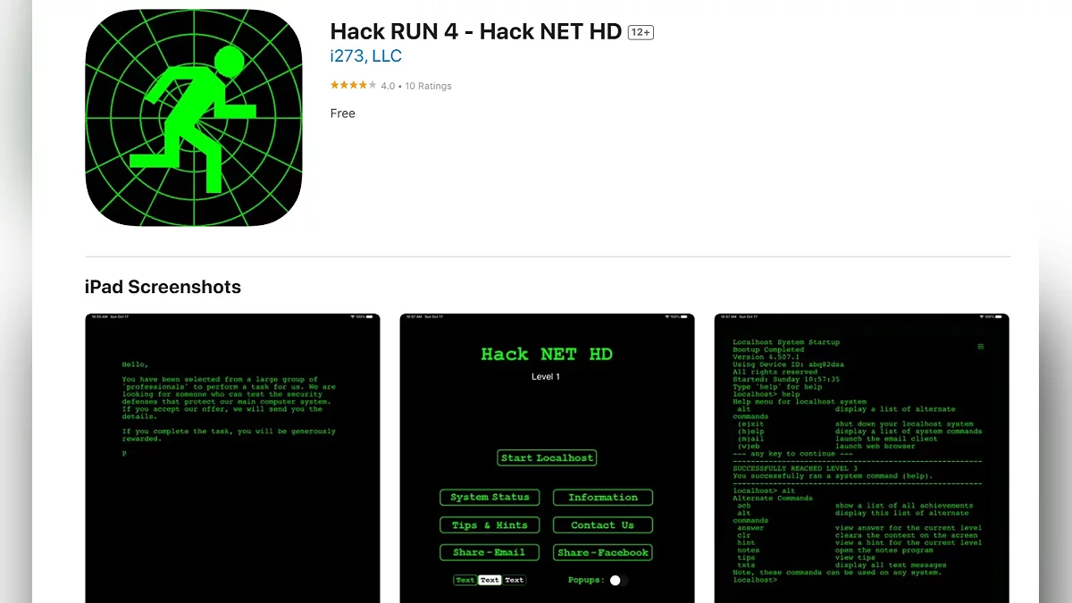Click the Tips & Hints button

pyautogui.click(x=490, y=525)
